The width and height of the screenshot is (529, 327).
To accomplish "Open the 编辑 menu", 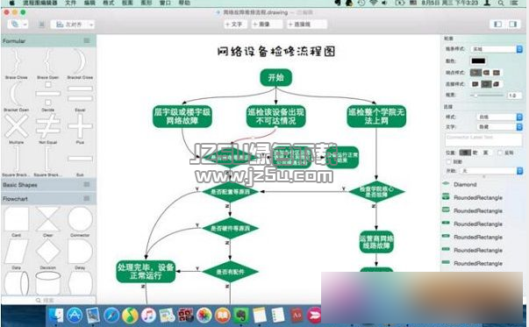I will [89, 3].
